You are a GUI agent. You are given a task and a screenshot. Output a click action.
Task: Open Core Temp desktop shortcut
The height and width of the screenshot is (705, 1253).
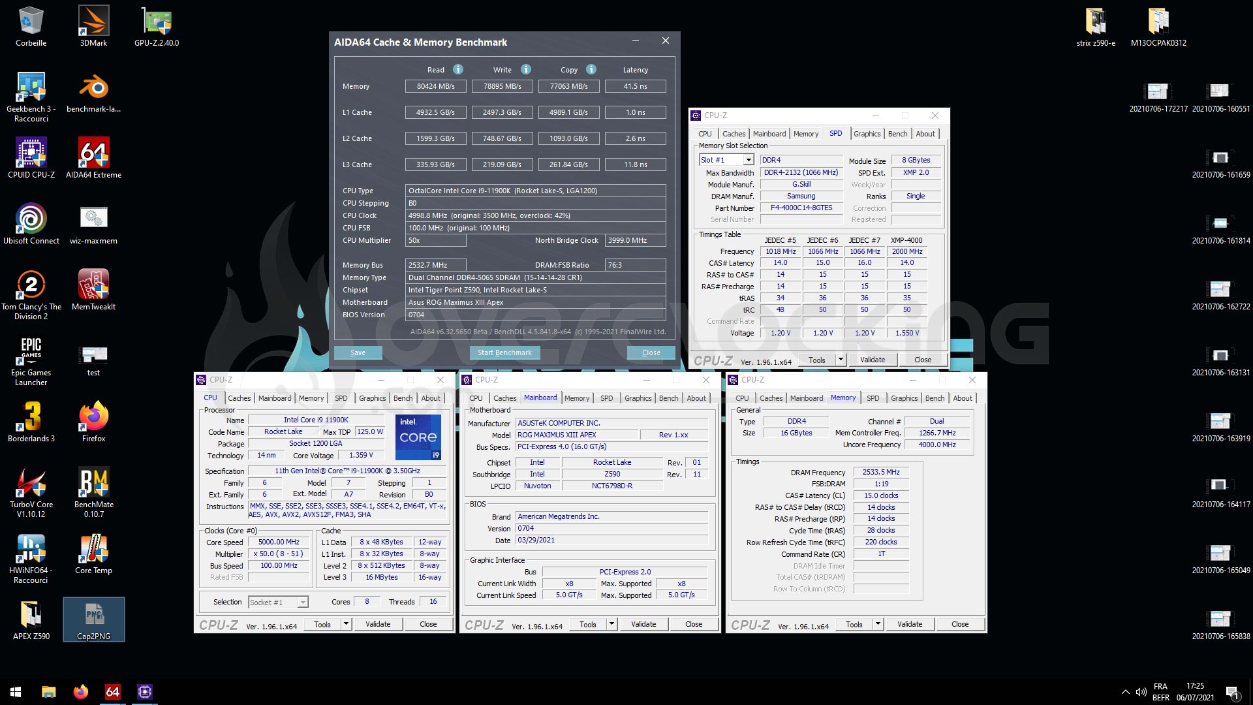click(x=93, y=554)
